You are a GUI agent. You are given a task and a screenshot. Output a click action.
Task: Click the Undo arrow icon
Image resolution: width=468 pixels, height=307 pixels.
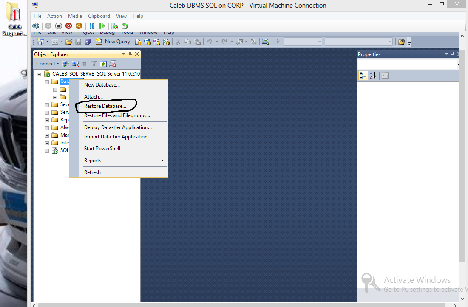tap(210, 42)
